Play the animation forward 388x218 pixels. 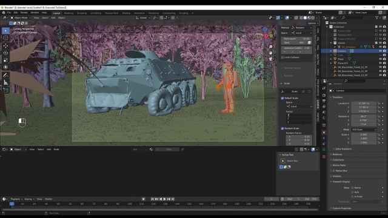point(164,199)
